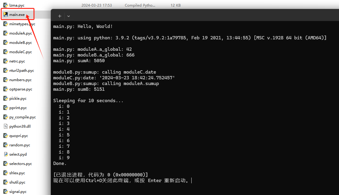This screenshot has height=195, width=339.
Task: Select the shutil.pyc file name
Action: pyautogui.click(x=17, y=182)
